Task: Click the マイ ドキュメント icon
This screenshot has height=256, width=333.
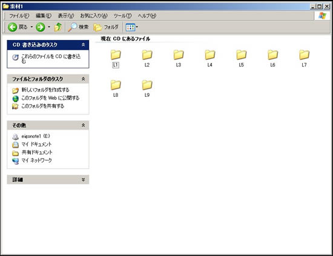Action: tap(15, 145)
